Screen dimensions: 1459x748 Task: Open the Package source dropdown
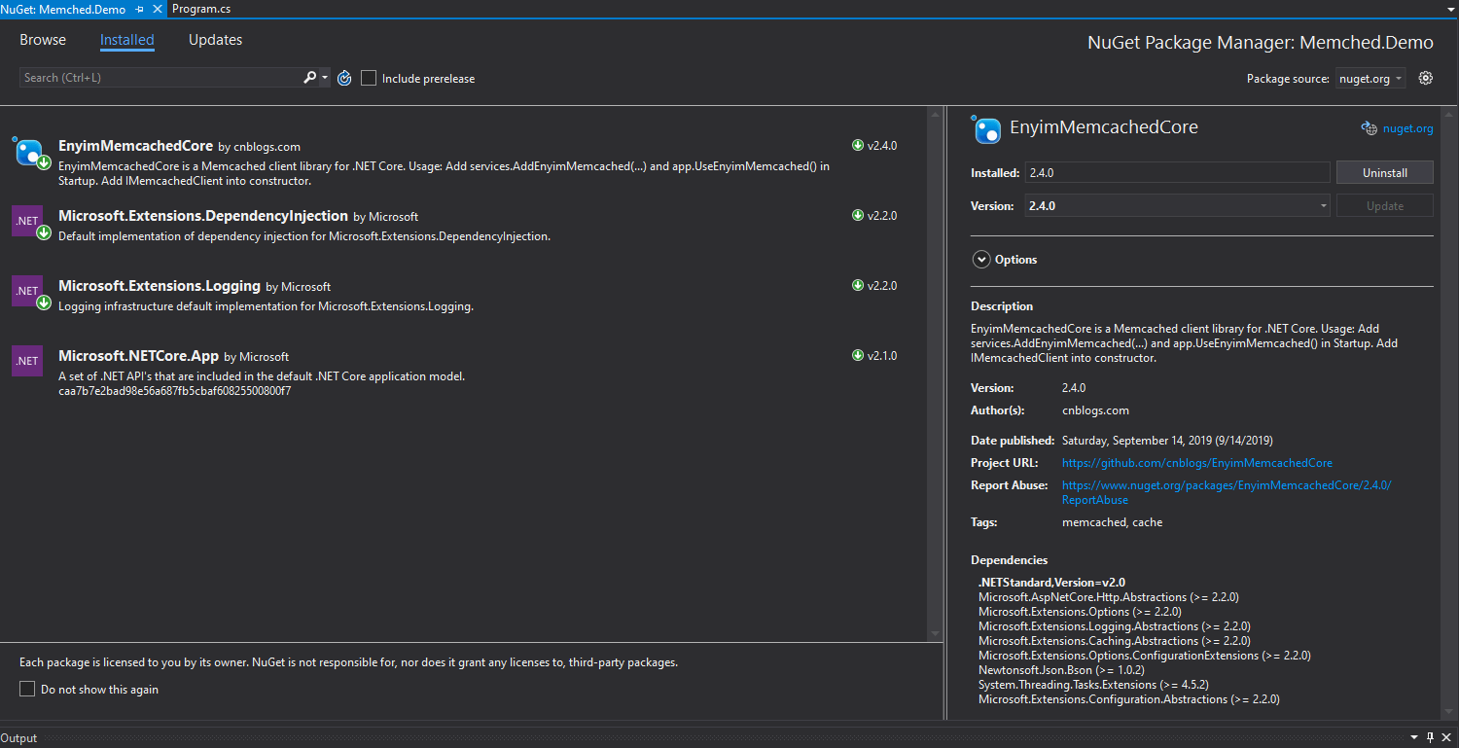(x=1370, y=79)
